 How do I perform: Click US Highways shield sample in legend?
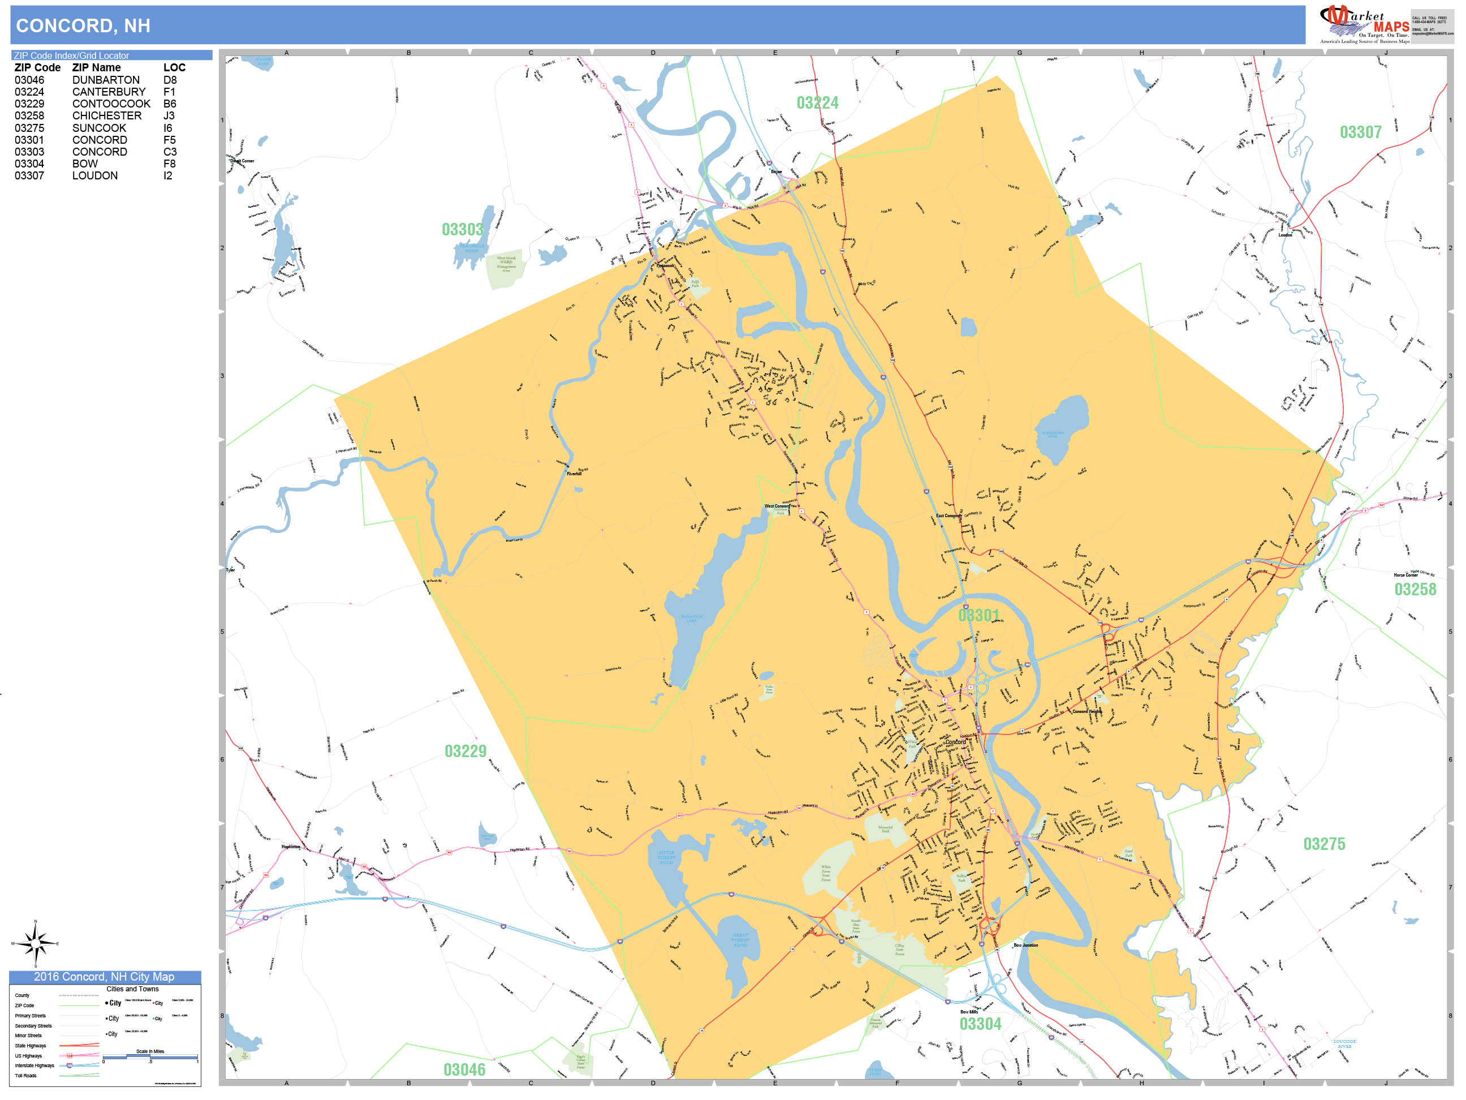click(x=70, y=1055)
